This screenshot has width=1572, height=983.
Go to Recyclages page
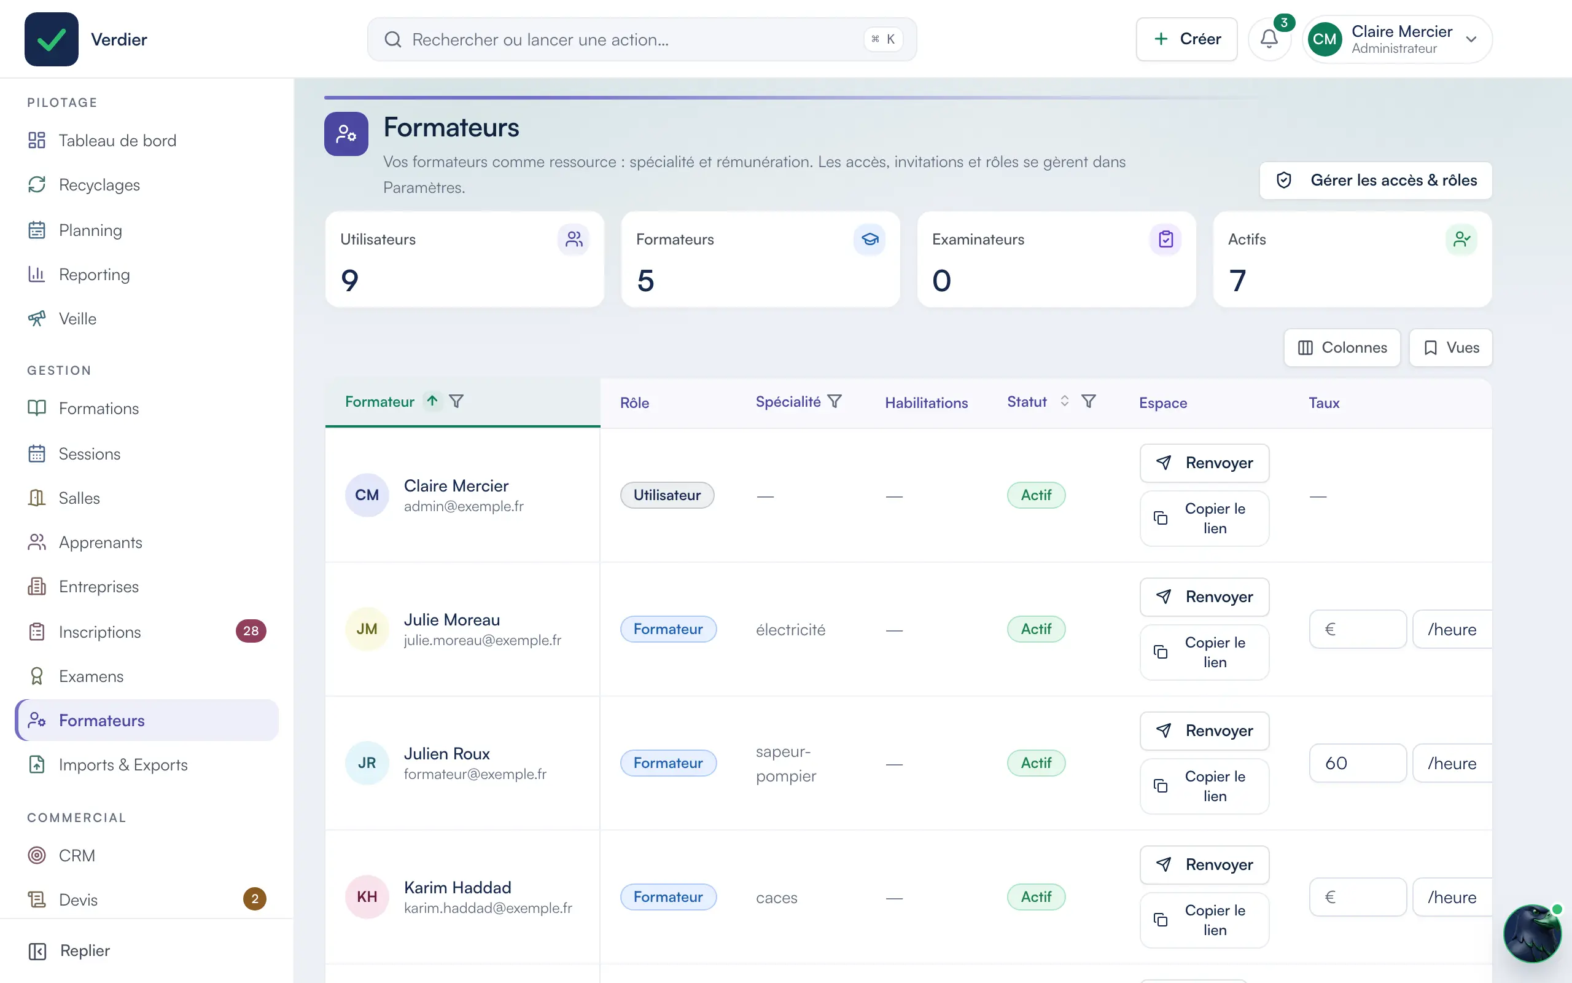[x=147, y=185]
